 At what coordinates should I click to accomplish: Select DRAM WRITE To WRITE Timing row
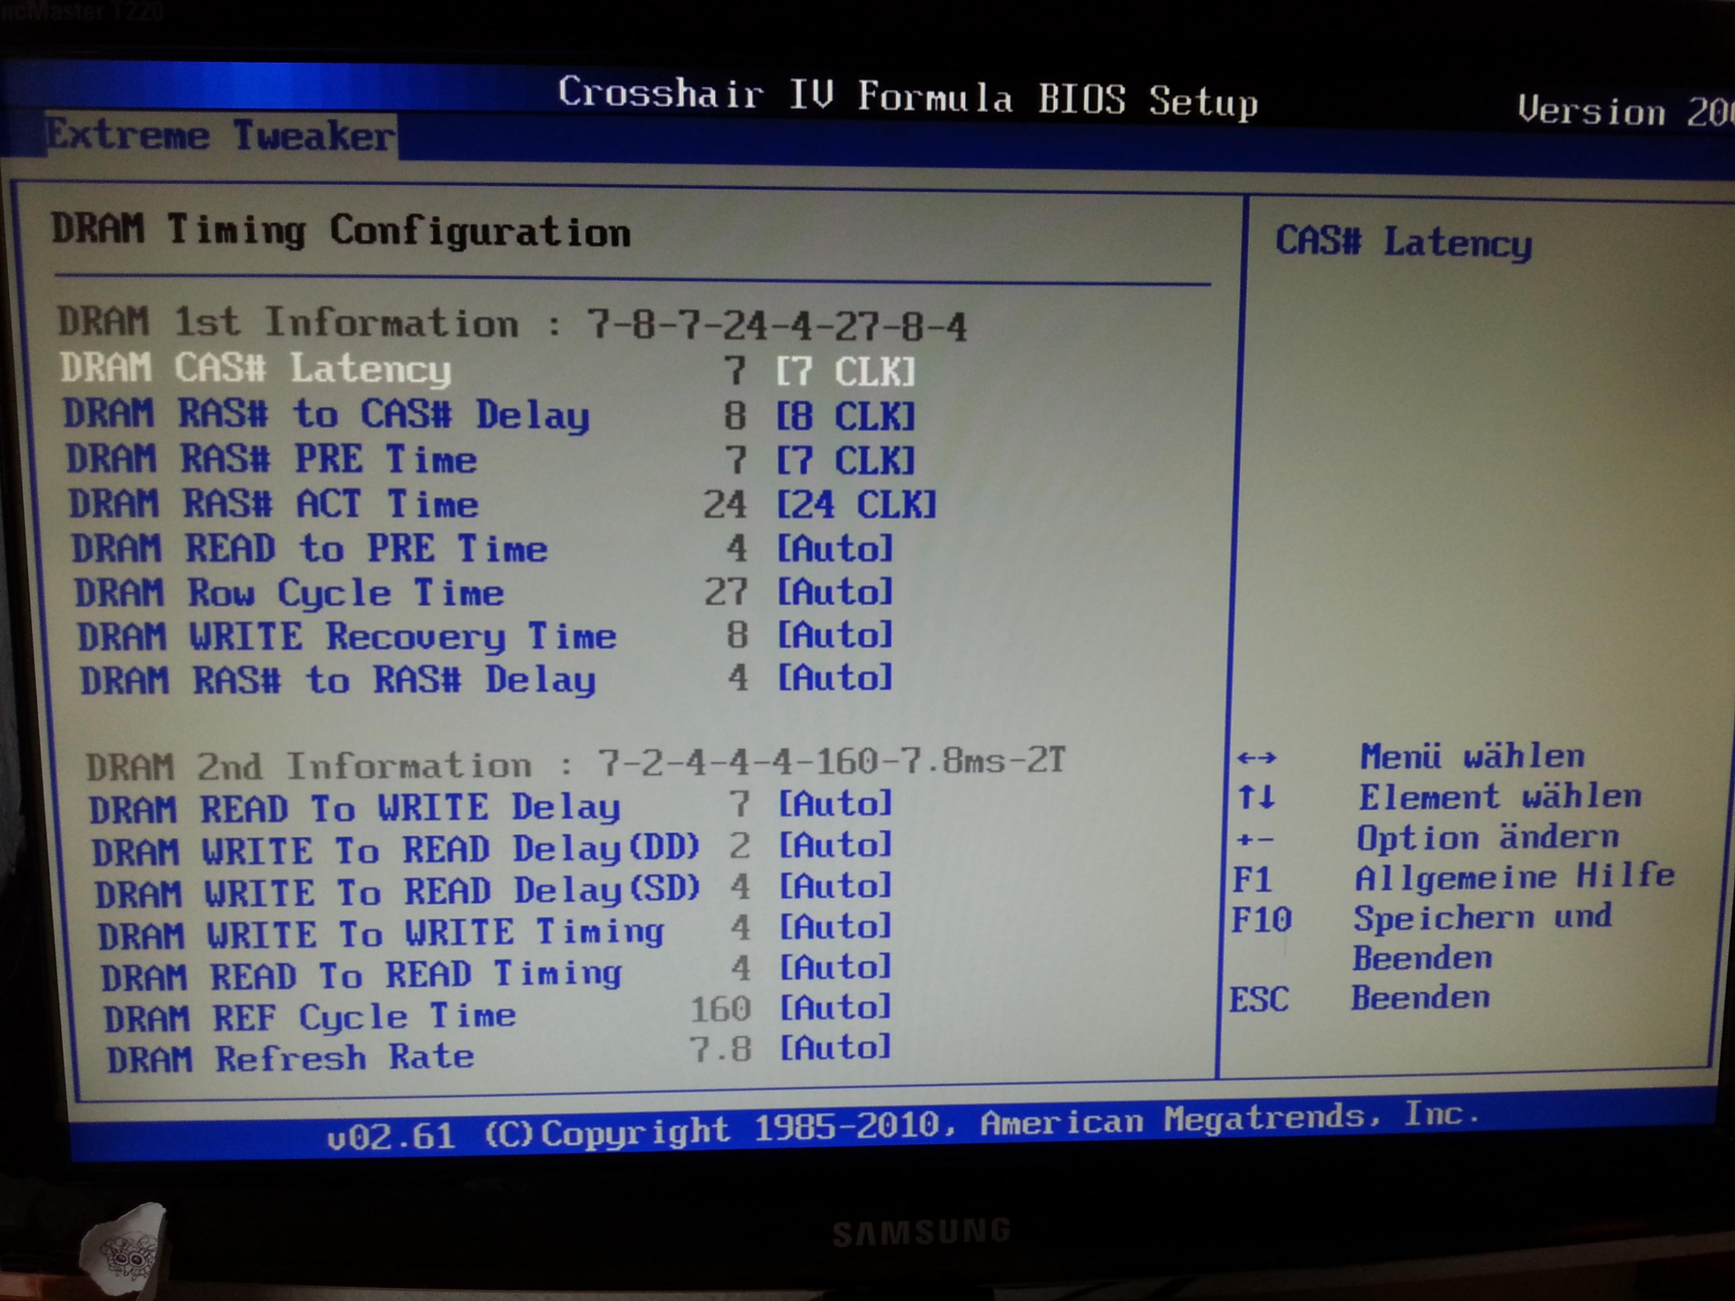point(380,933)
